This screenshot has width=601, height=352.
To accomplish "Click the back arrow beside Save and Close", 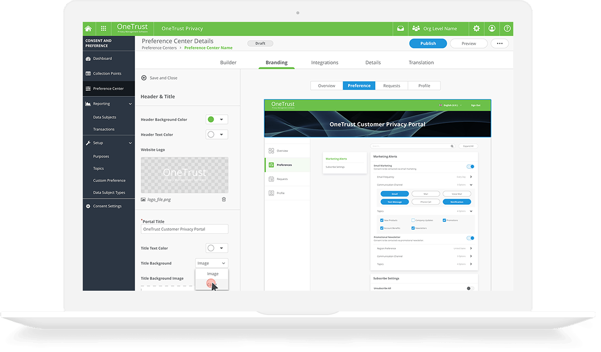I will [144, 78].
